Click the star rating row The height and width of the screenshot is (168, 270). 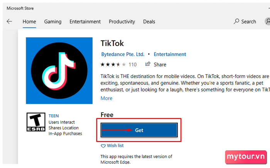click(x=113, y=64)
